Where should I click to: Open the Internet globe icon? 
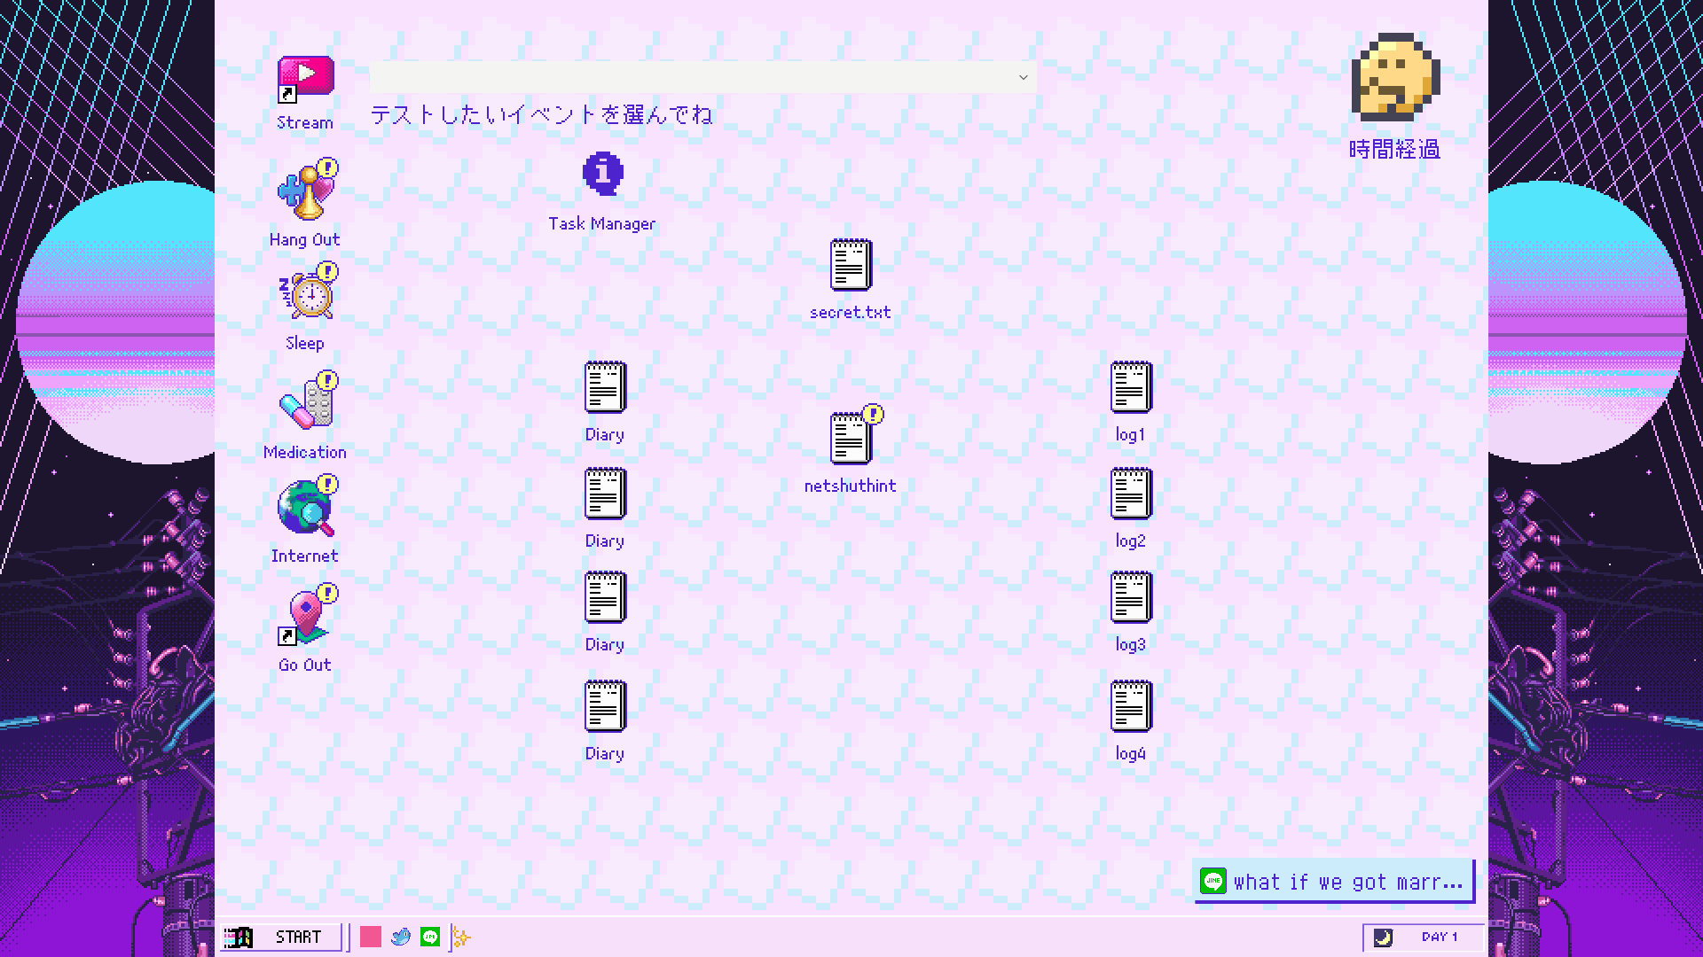pyautogui.click(x=307, y=506)
